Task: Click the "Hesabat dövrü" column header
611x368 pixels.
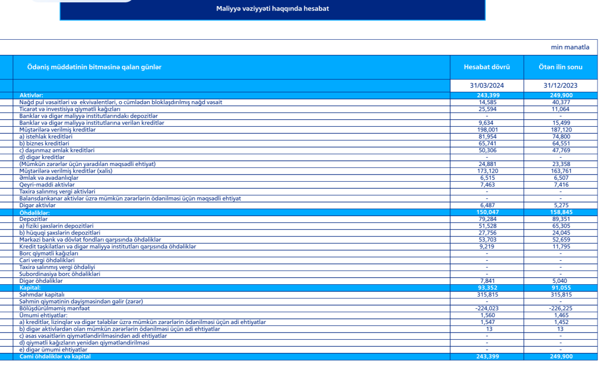Action: tap(486, 67)
